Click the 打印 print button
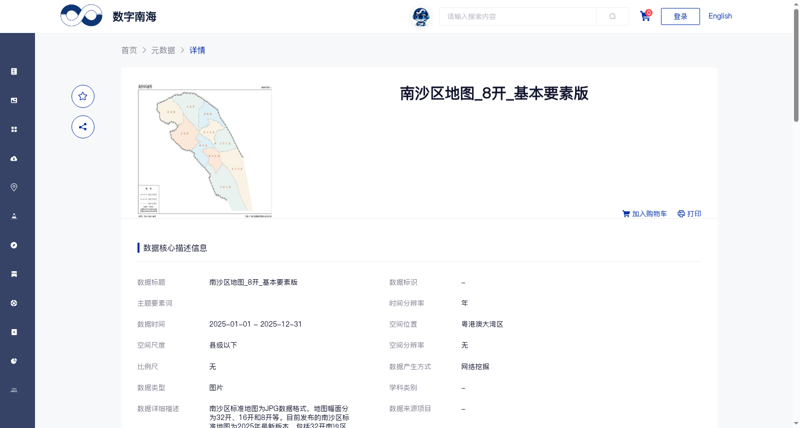The height and width of the screenshot is (428, 800). pos(689,214)
